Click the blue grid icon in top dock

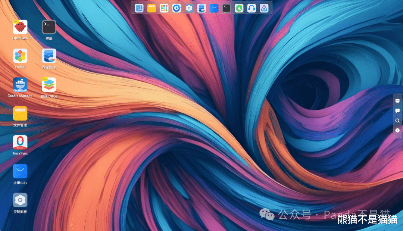139,8
